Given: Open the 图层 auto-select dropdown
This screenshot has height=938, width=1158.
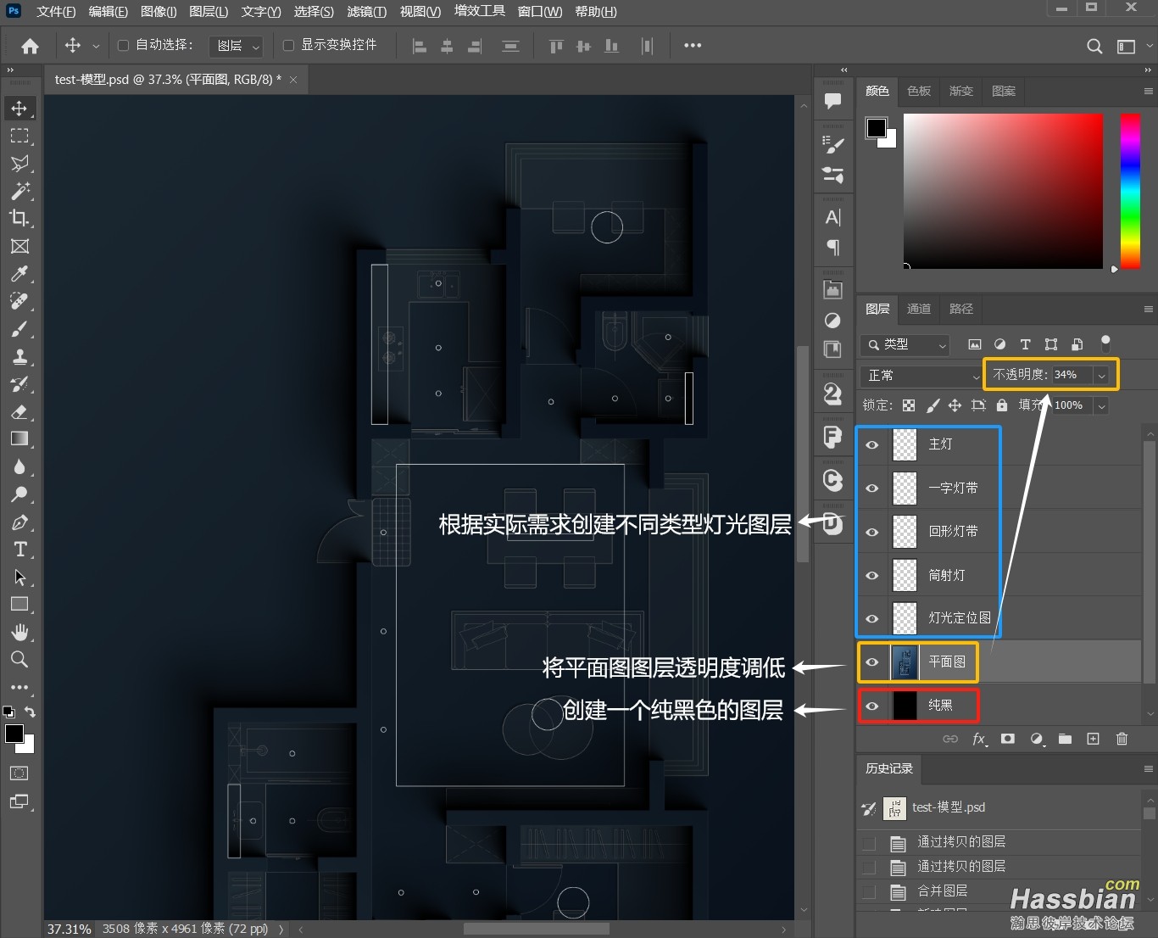Looking at the screenshot, I should [x=236, y=46].
